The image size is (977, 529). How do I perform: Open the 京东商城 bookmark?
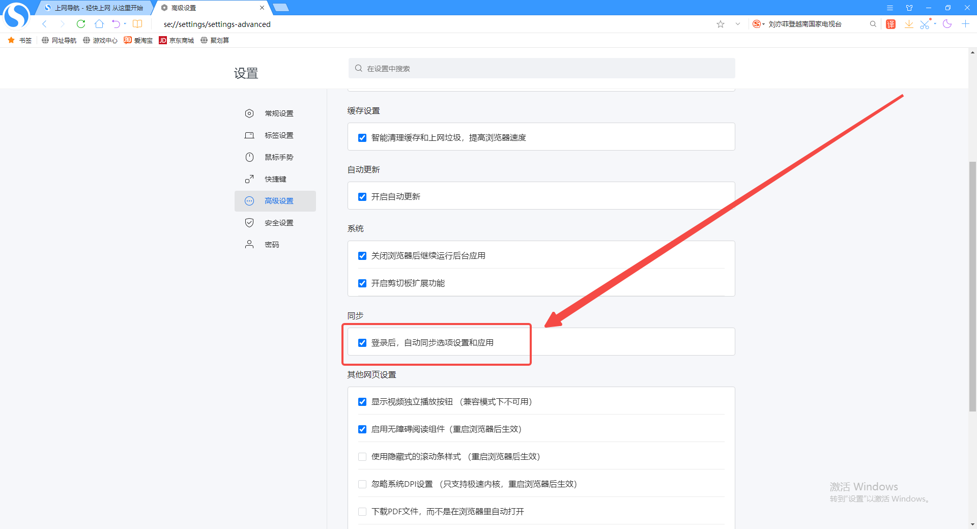(177, 40)
